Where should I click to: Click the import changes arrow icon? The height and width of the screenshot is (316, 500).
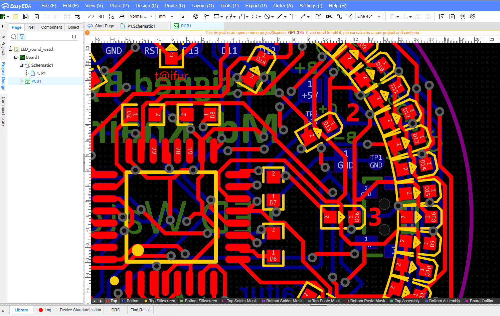319,16
